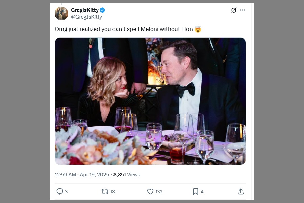304x203 pixels.
Task: Click the blue verified badge
Action: (x=102, y=10)
